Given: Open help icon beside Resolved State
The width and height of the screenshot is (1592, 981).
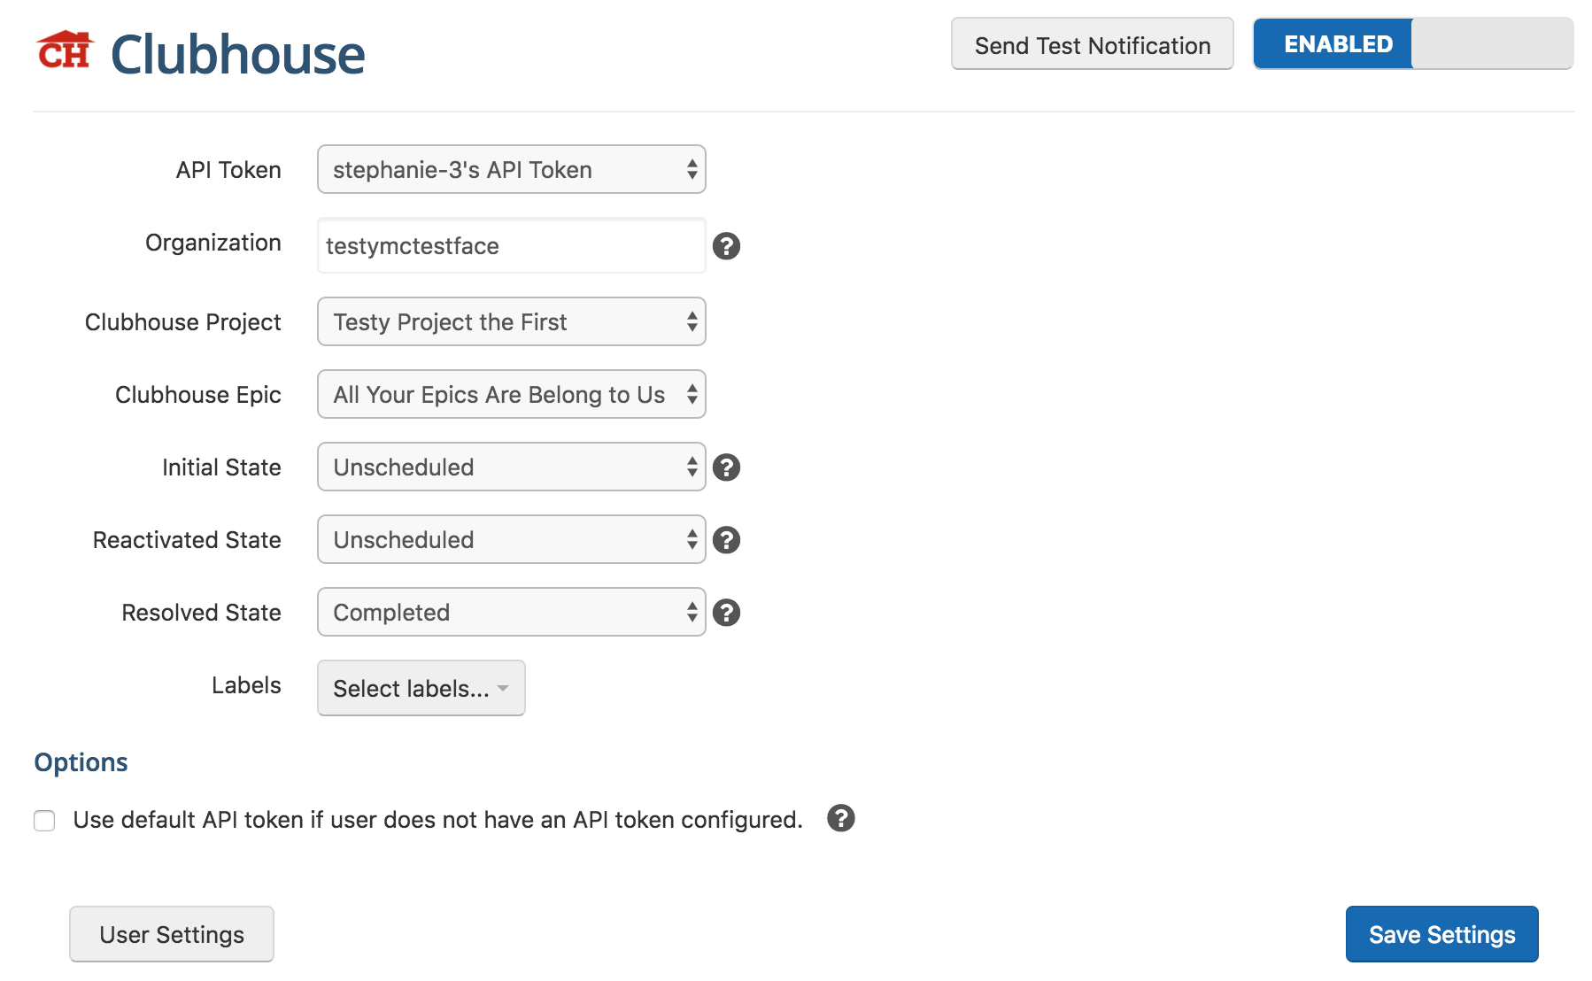Looking at the screenshot, I should point(726,613).
